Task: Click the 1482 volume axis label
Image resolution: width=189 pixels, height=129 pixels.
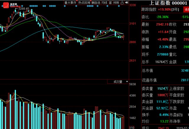Action: click(133, 118)
